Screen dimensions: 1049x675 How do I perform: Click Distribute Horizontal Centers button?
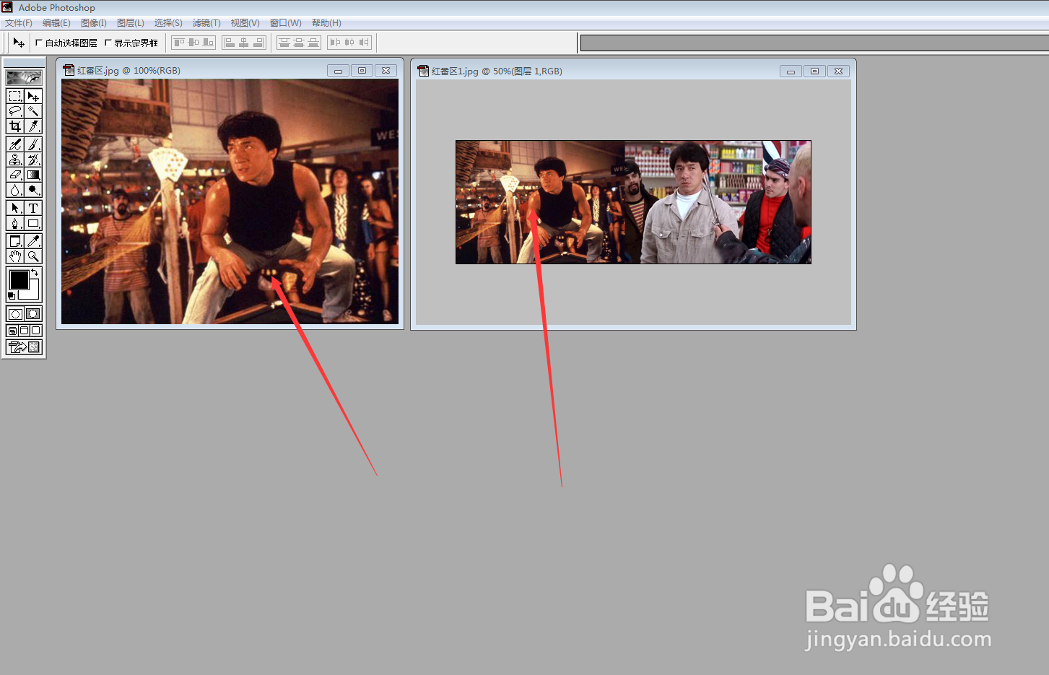[349, 43]
